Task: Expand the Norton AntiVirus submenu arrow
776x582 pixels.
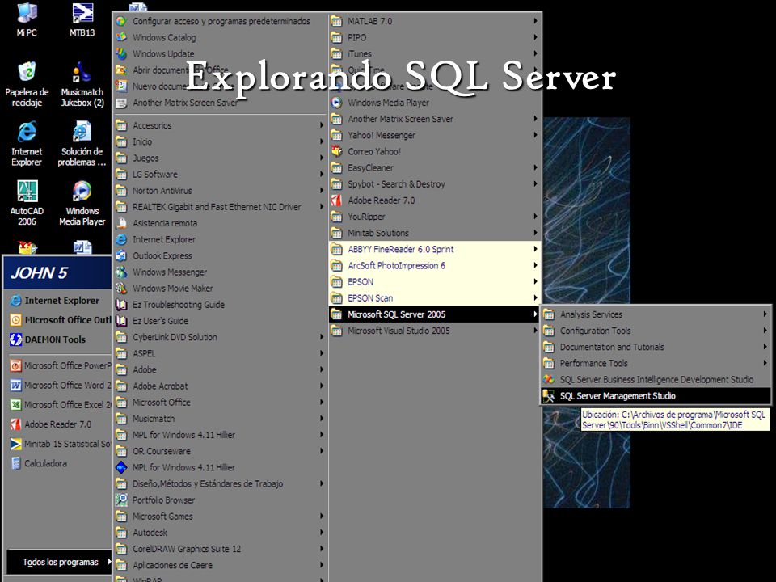Action: (x=322, y=191)
